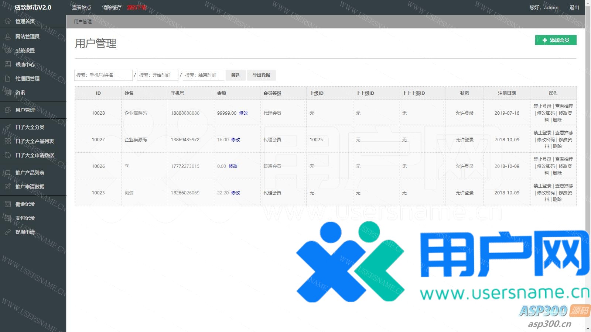591x332 pixels.
Task: Select the 推广产品列表 sidebar icon
Action: click(x=8, y=173)
